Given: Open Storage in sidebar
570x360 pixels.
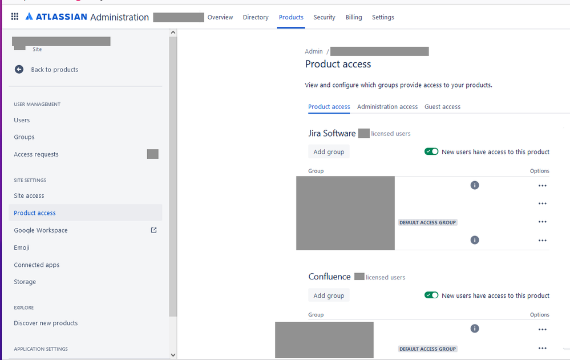Looking at the screenshot, I should pyautogui.click(x=25, y=282).
